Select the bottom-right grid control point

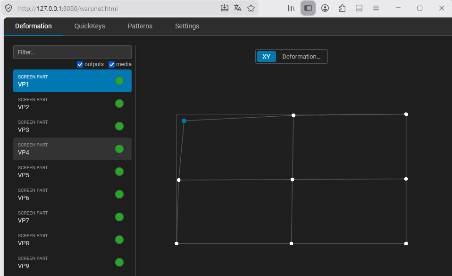click(406, 244)
